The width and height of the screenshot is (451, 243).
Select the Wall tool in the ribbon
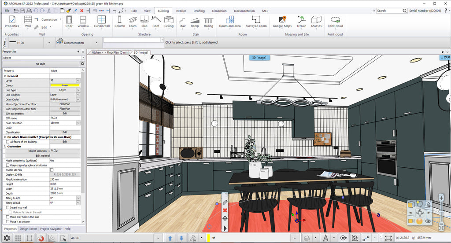point(28,22)
